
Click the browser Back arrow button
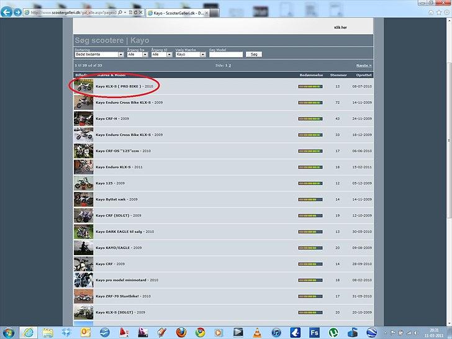[7, 12]
